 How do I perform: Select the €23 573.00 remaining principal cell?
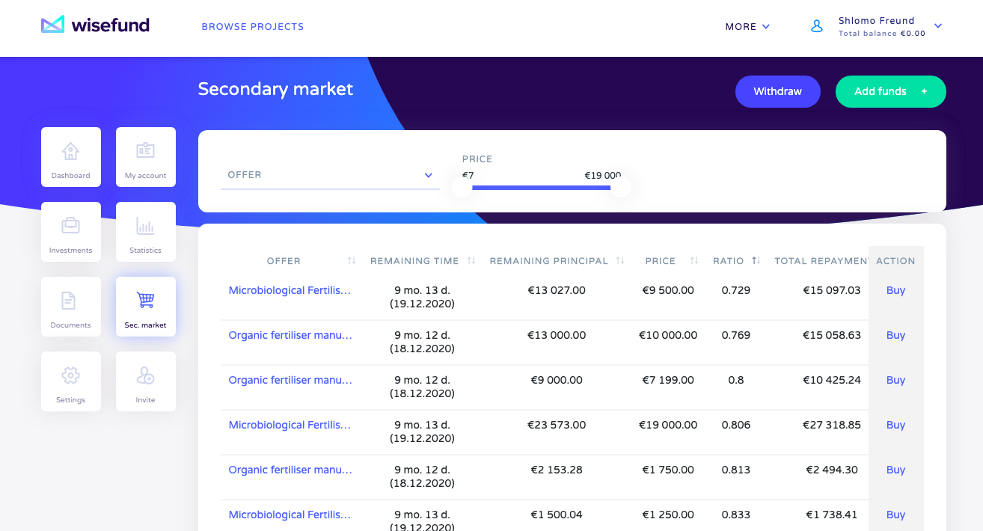click(x=557, y=425)
